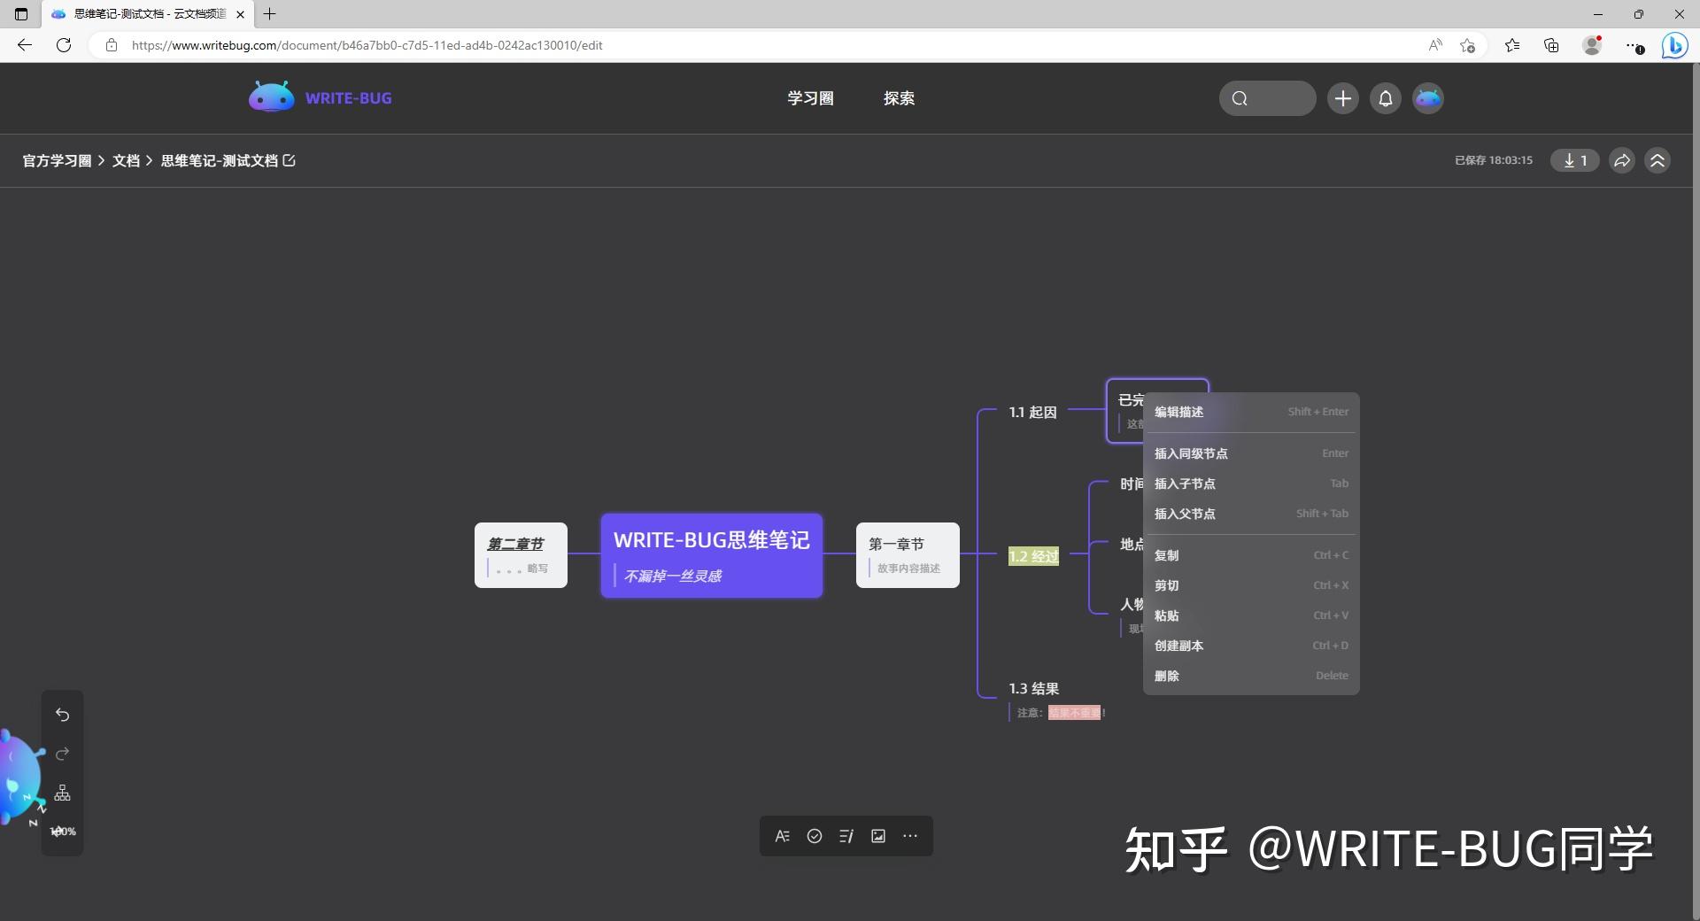This screenshot has height=921, width=1700.
Task: Collapse the header with the double chevron icon
Action: [x=1657, y=160]
